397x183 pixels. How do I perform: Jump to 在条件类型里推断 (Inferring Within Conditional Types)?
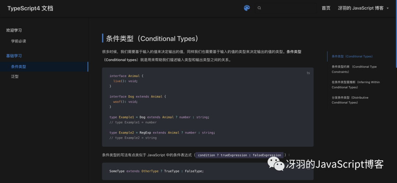click(355, 85)
